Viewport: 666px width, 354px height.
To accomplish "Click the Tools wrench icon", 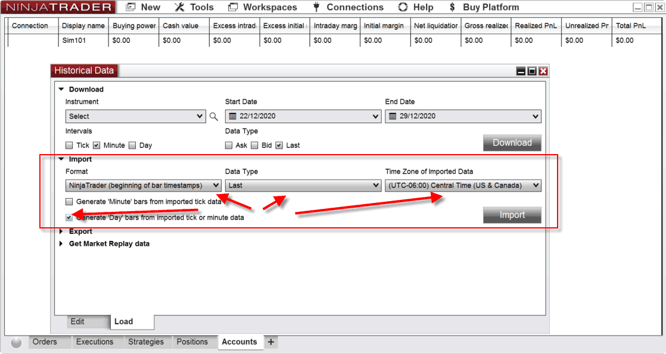I will tap(179, 7).
